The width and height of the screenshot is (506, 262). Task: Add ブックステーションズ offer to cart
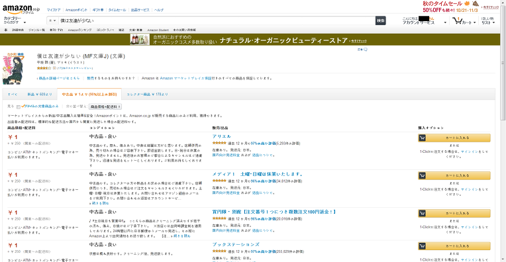[454, 246]
